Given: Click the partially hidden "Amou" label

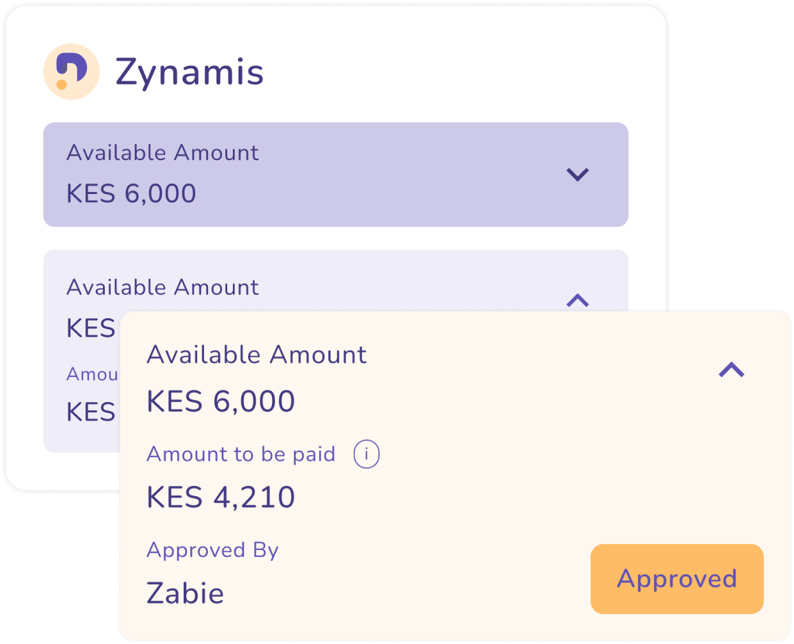Looking at the screenshot, I should [92, 374].
